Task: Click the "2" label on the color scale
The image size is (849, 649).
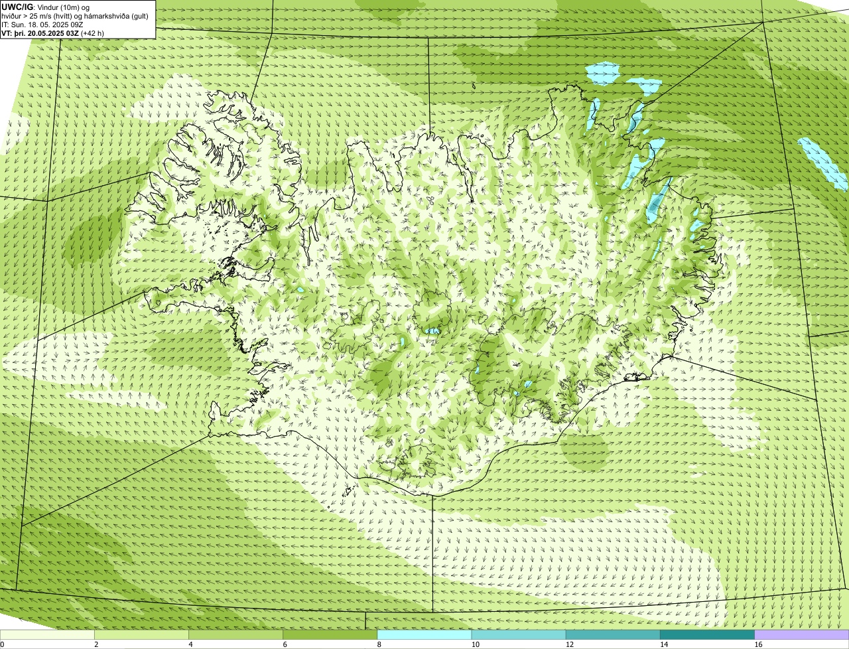Action: [x=96, y=644]
